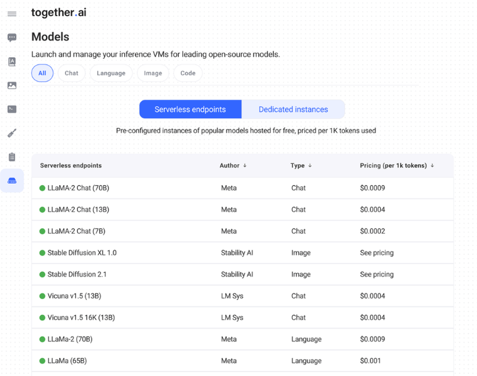Click green status dot for LLaMa-2 (70B)

[42, 339]
